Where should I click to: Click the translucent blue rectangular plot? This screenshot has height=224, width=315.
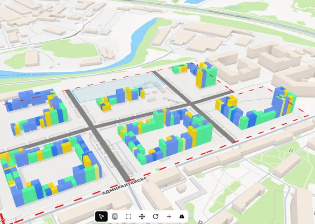point(118,87)
